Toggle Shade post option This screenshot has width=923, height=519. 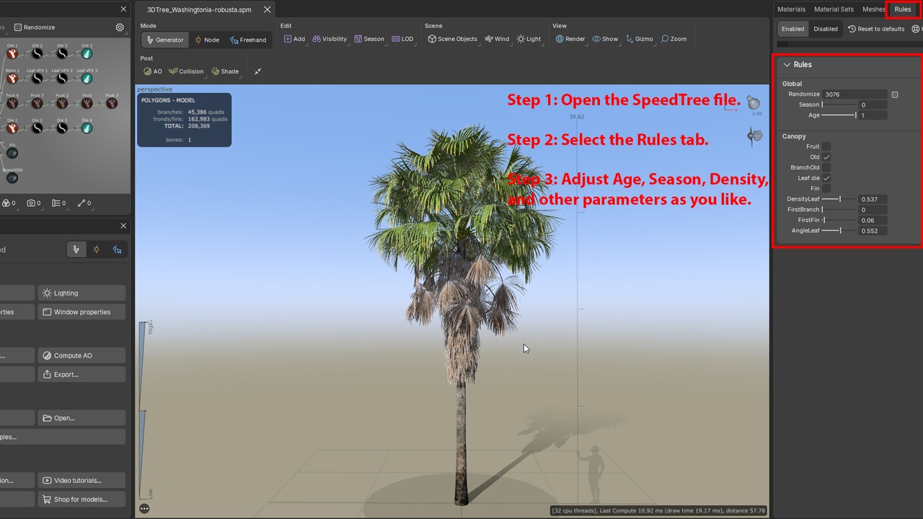(225, 71)
